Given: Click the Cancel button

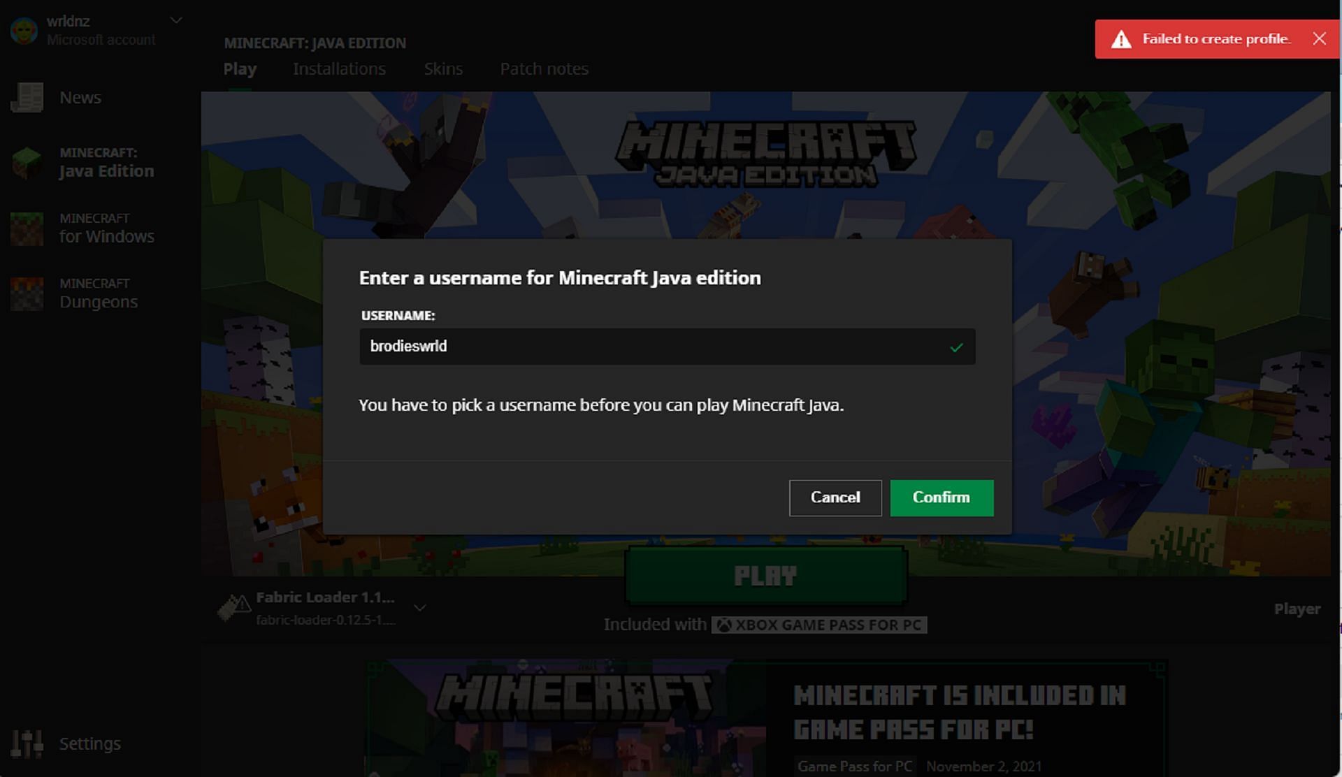Looking at the screenshot, I should pyautogui.click(x=833, y=497).
